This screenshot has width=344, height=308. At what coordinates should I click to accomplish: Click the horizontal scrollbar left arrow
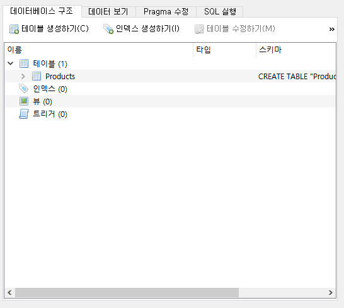(x=9, y=293)
